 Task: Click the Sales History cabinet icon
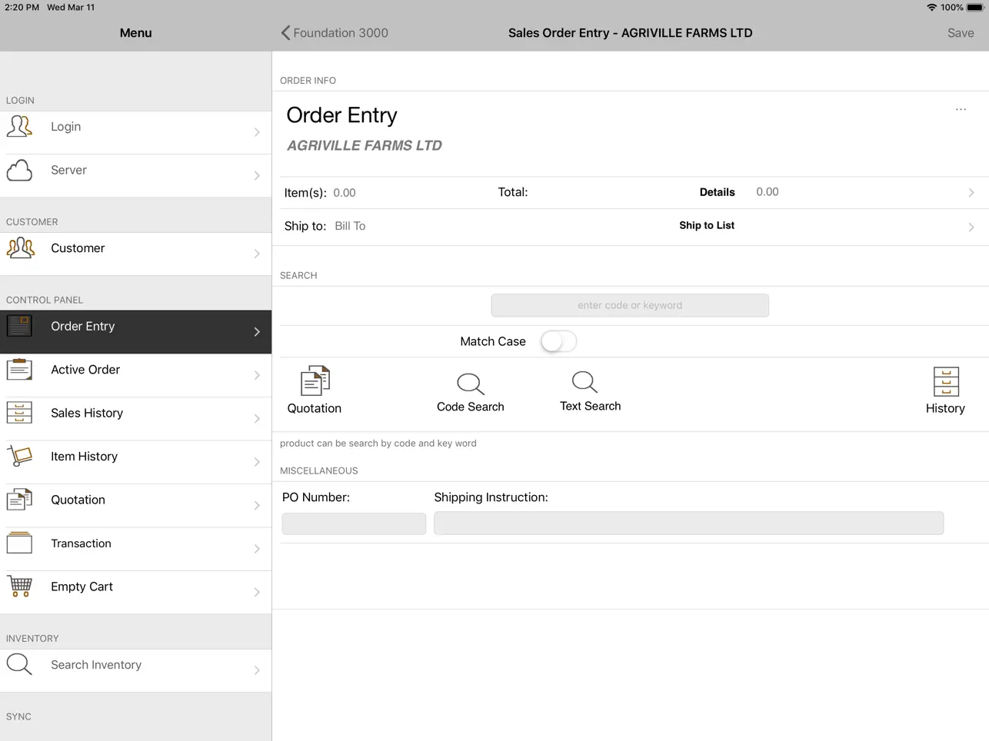click(20, 414)
